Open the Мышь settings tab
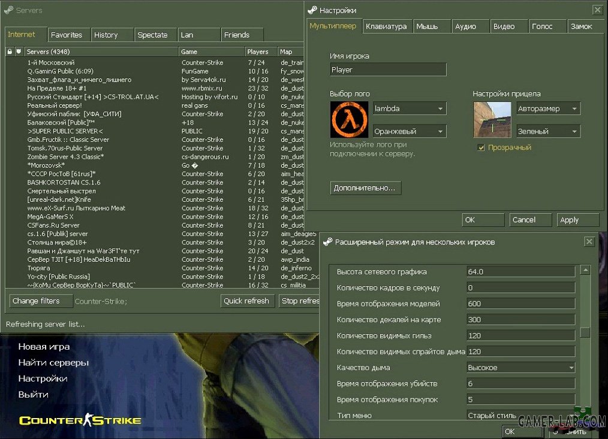 click(x=432, y=26)
